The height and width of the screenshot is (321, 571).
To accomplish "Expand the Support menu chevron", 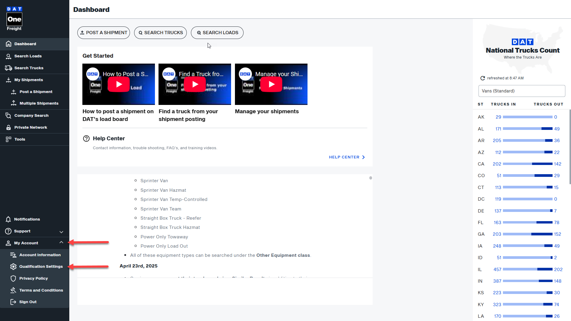I will pos(61,232).
